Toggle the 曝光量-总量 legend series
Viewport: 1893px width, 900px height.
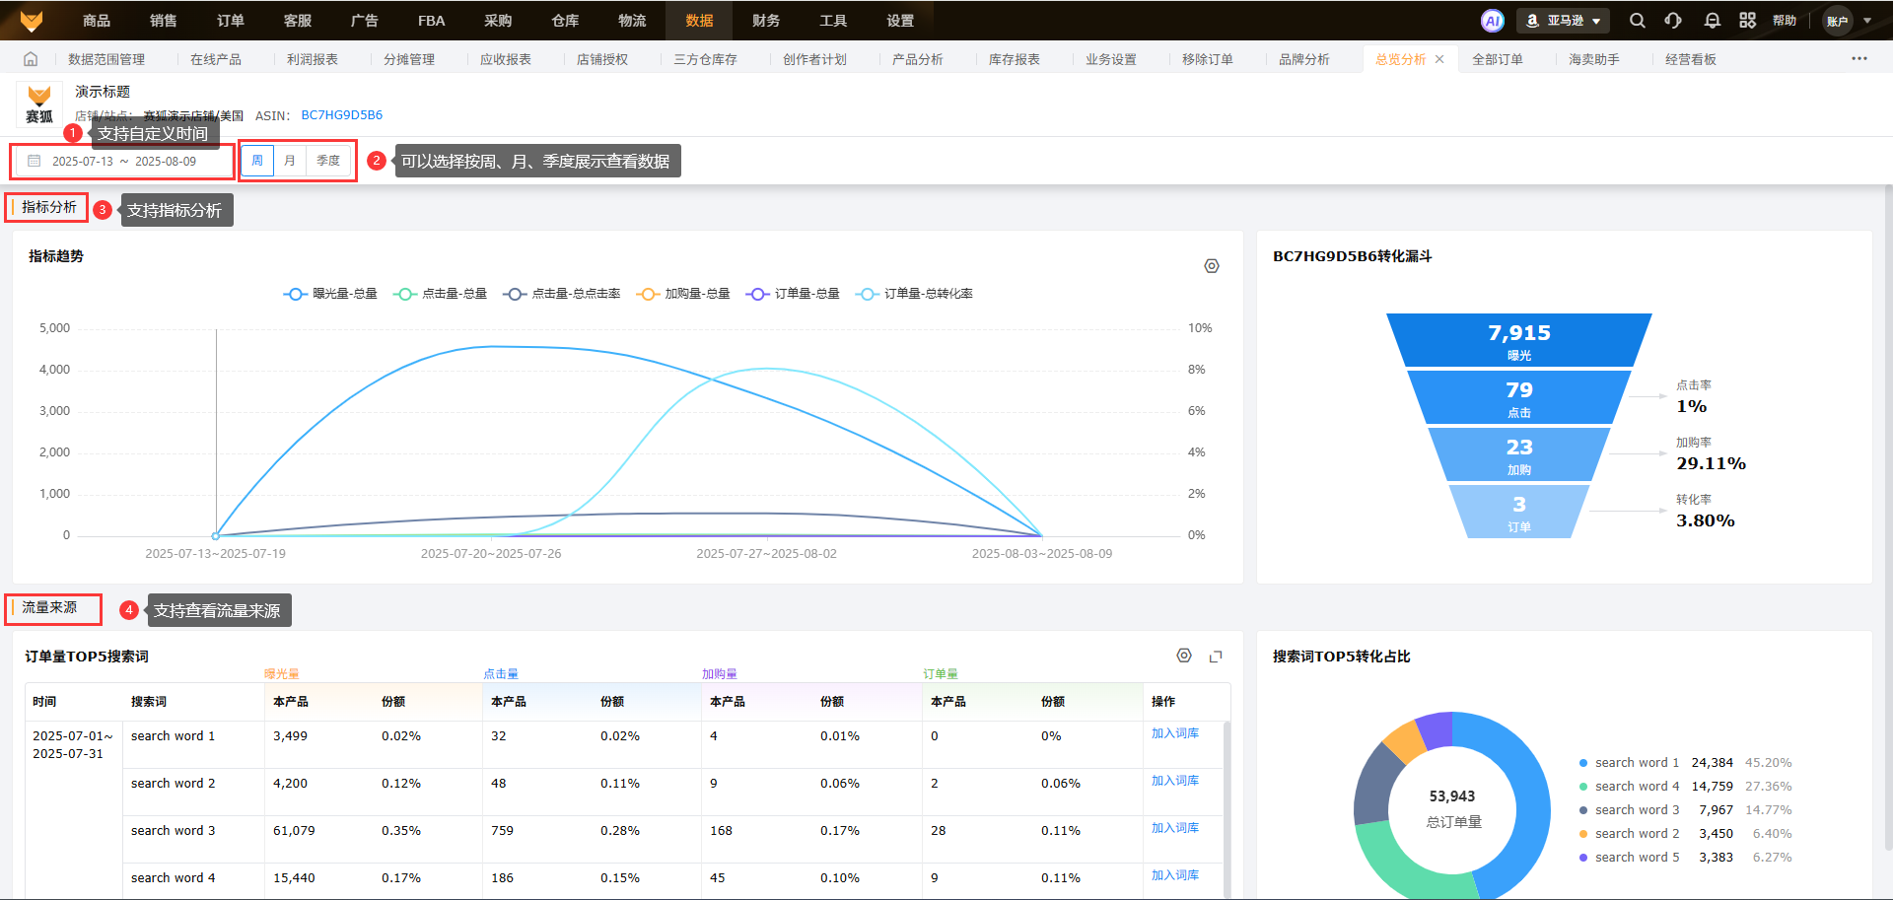pyautogui.click(x=330, y=294)
